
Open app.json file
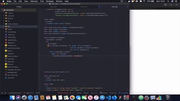[11, 54]
